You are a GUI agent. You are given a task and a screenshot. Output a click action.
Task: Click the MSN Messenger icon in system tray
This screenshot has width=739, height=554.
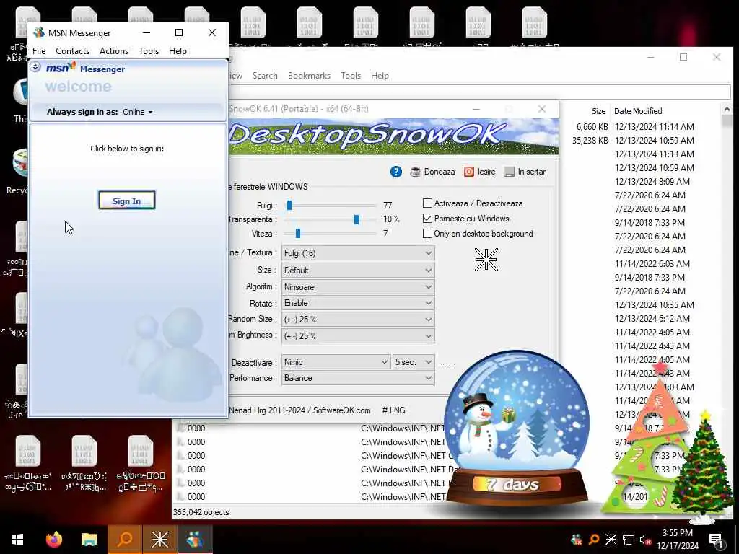576,540
